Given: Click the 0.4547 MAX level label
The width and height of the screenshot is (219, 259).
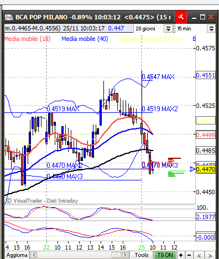Looking at the screenshot, I should point(158,77).
